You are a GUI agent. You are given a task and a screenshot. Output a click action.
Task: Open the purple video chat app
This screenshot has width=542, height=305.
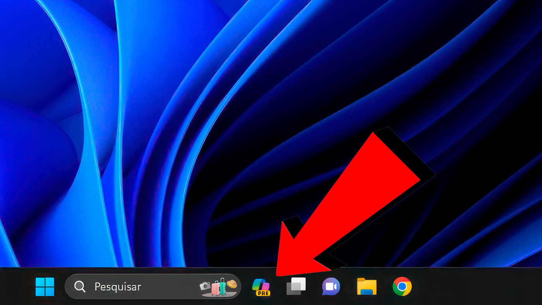point(331,287)
